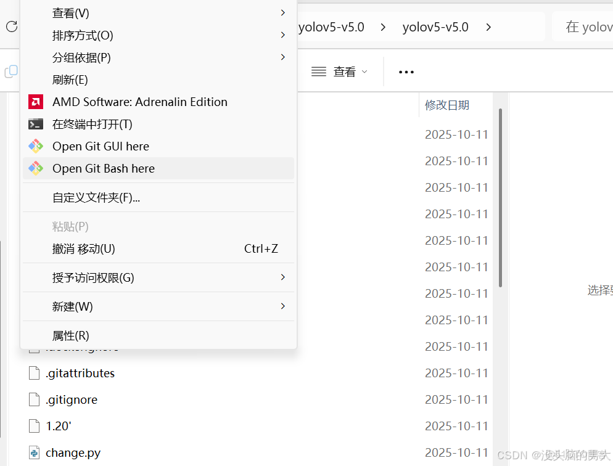Expand the 查看 submenu chevron
The width and height of the screenshot is (613, 466).
click(x=282, y=12)
